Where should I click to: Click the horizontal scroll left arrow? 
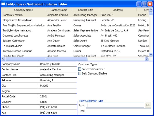click(3, 59)
